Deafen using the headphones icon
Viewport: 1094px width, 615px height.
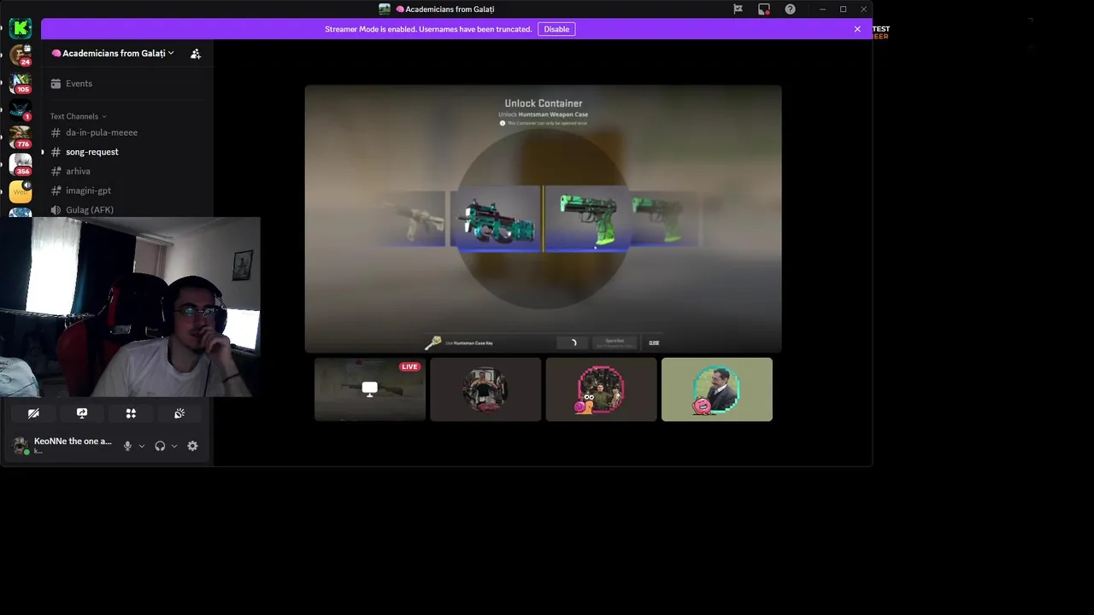coord(160,446)
